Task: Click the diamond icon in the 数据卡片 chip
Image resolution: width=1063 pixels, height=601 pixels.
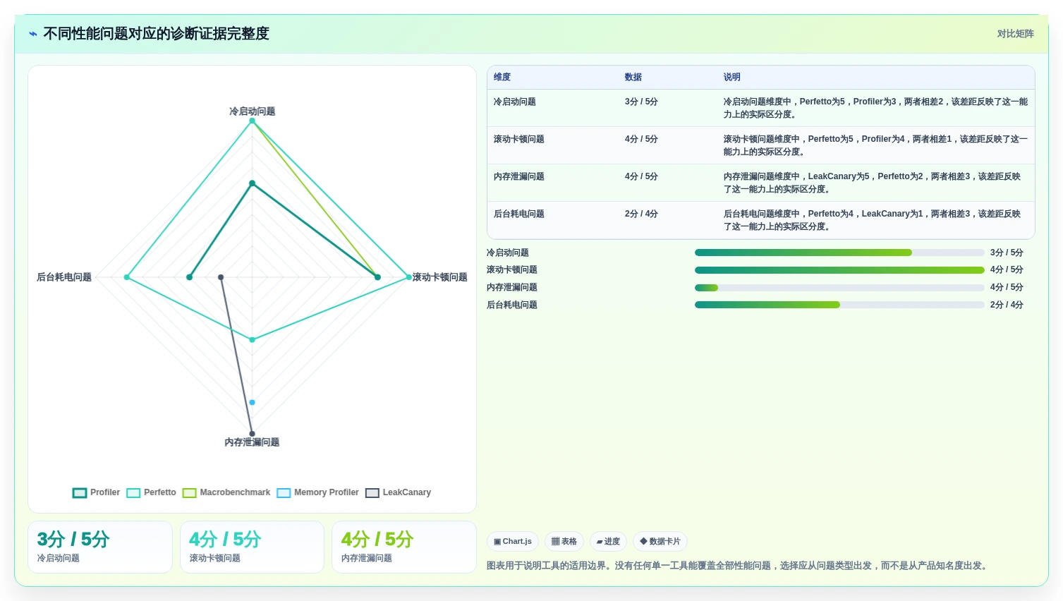Action: click(643, 542)
